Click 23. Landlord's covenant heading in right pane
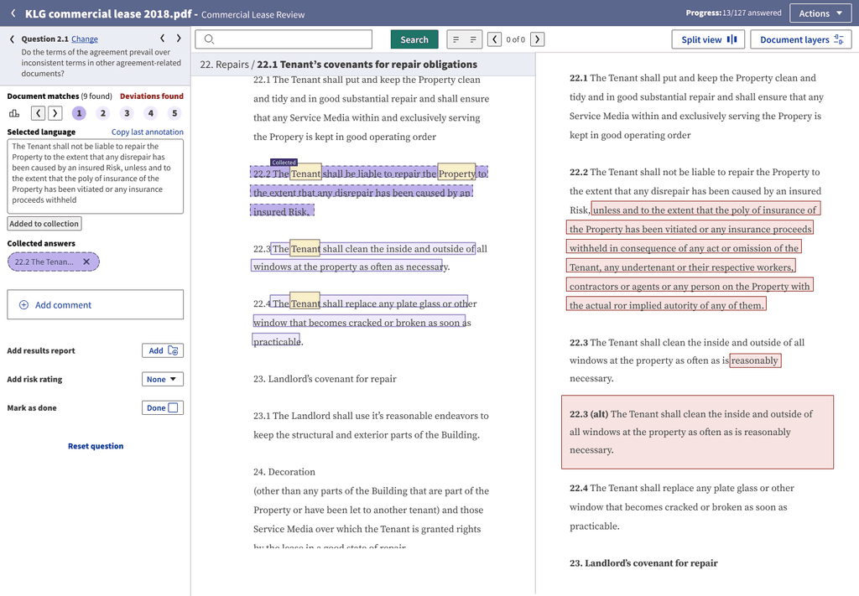Image resolution: width=859 pixels, height=596 pixels. pos(643,562)
